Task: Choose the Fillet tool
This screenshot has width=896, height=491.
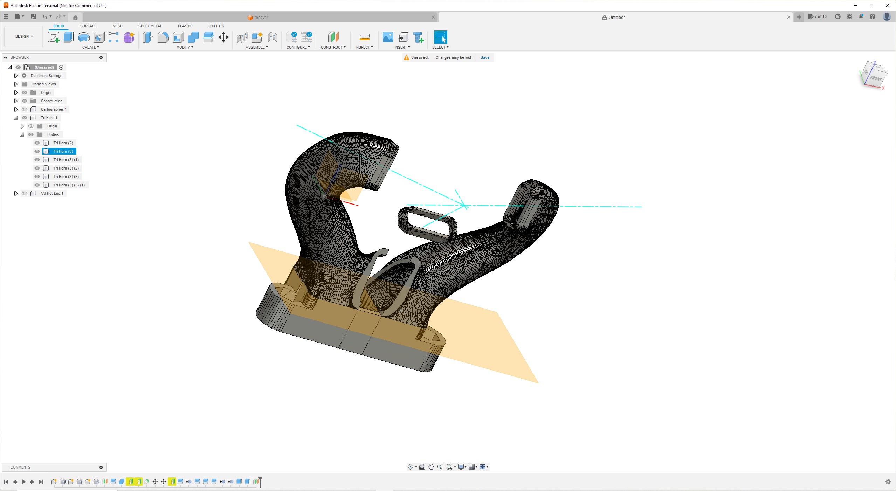Action: coord(163,37)
